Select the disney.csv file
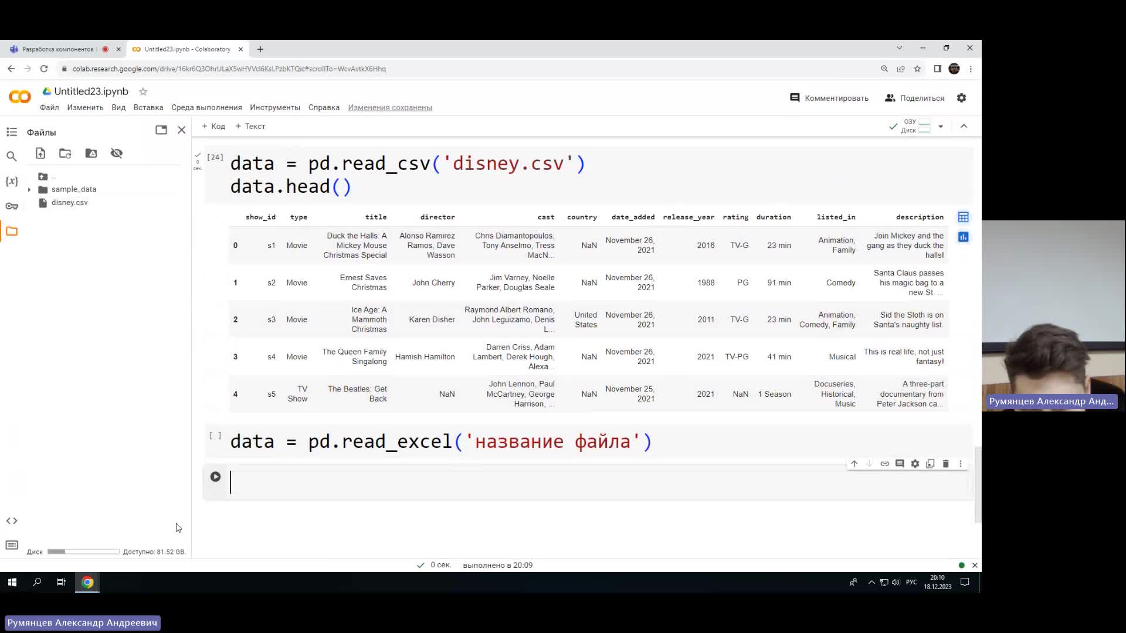 click(x=69, y=203)
